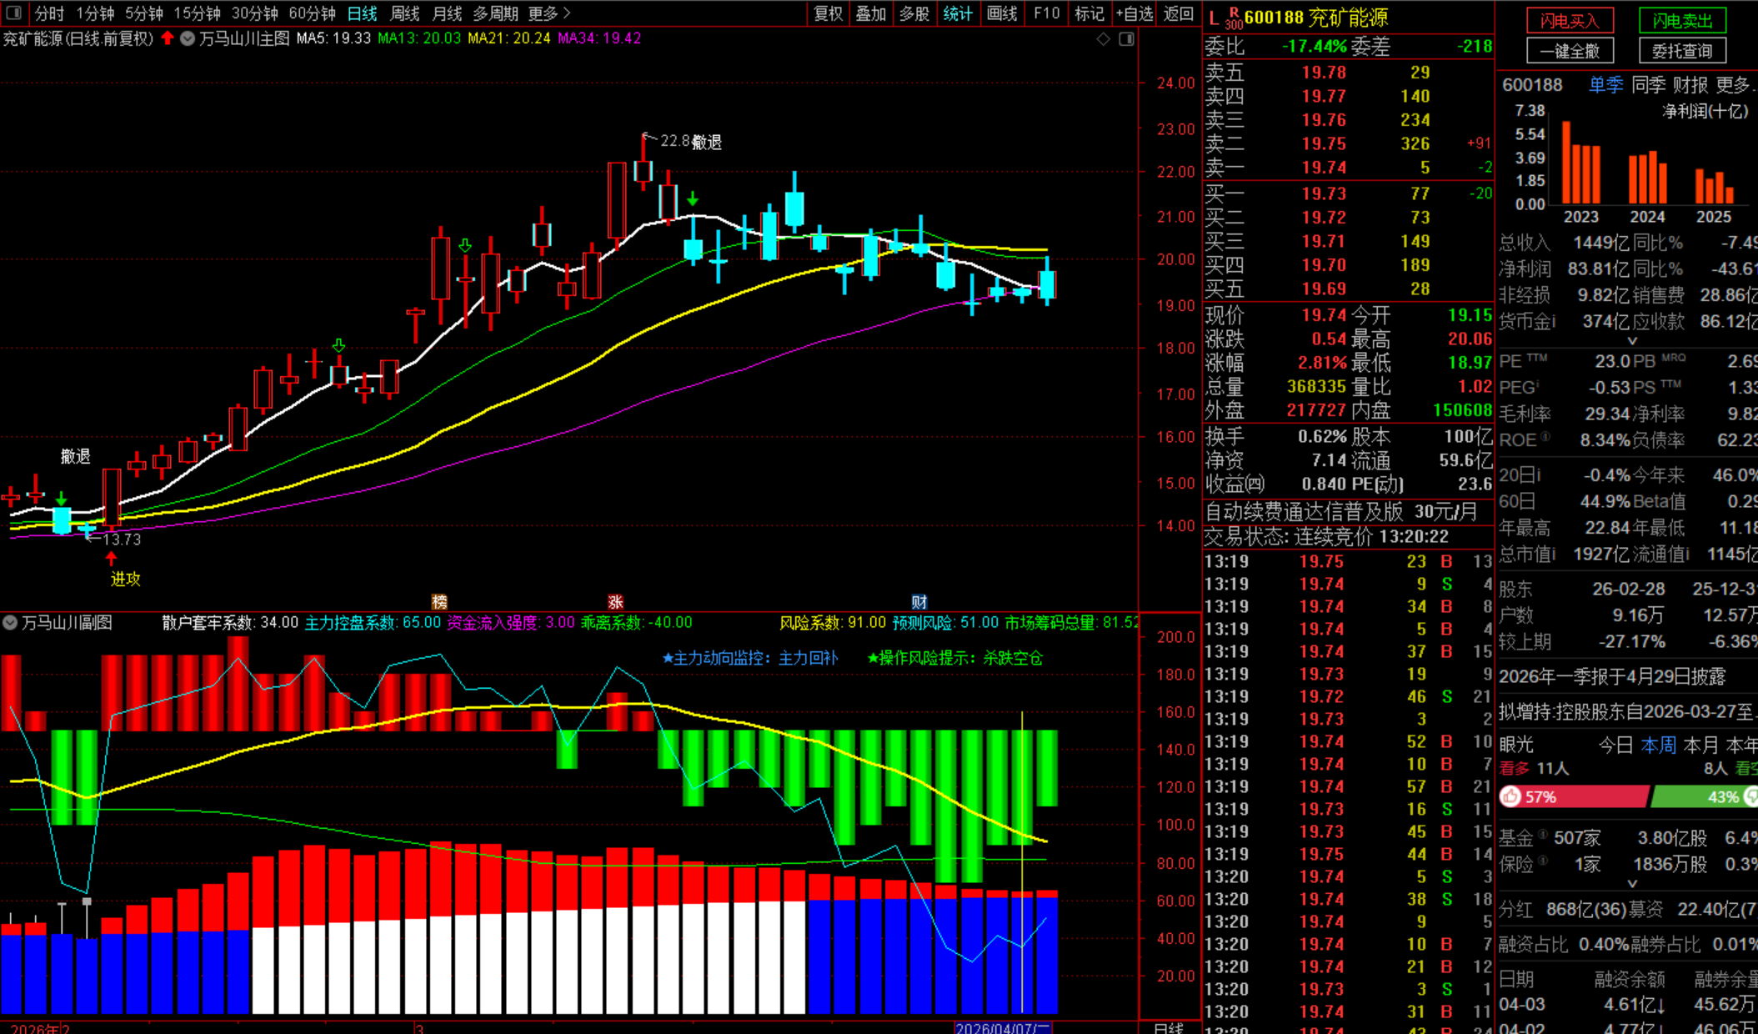Open the 万马山川主图 indicator dropdown
Screen dimensions: 1758x1034
tap(188, 38)
